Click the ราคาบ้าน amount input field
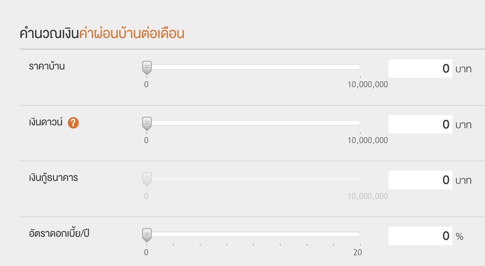Screen dimensions: 485x266 tap(420, 68)
